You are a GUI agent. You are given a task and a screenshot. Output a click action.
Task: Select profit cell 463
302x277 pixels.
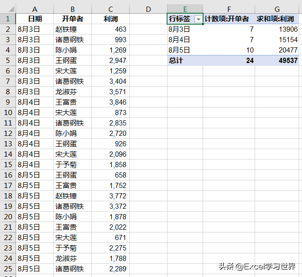coord(111,29)
